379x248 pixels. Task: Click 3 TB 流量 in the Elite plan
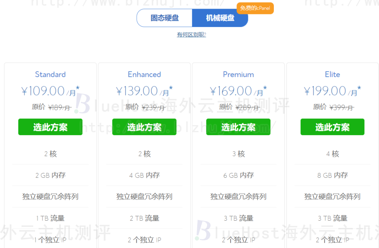click(x=332, y=218)
